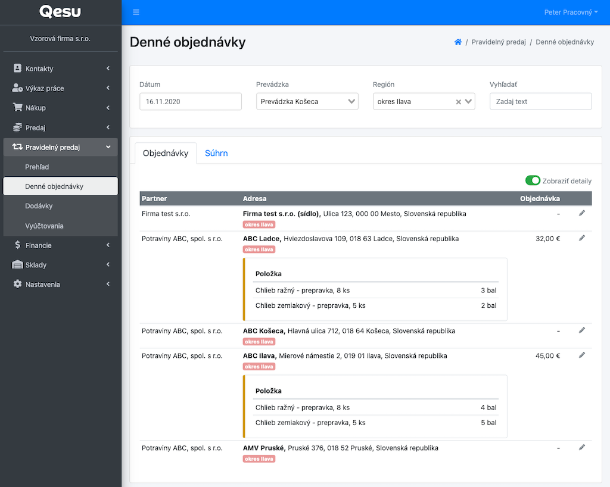Toggle the Zobraziť detaily switch
Viewport: 610px width, 487px height.
(x=533, y=180)
